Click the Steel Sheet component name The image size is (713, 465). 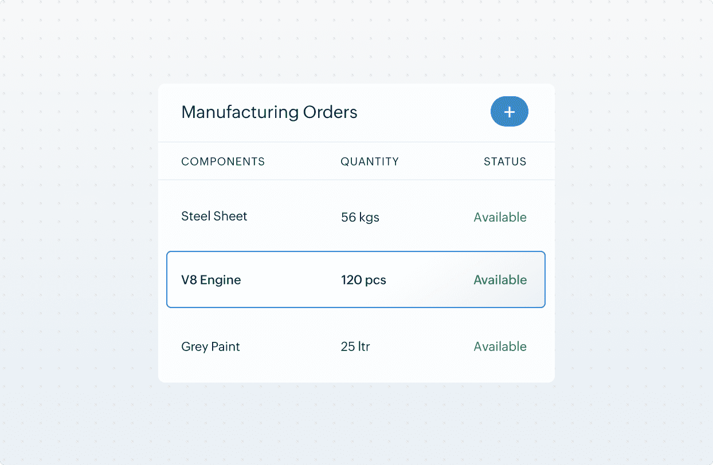coord(214,216)
